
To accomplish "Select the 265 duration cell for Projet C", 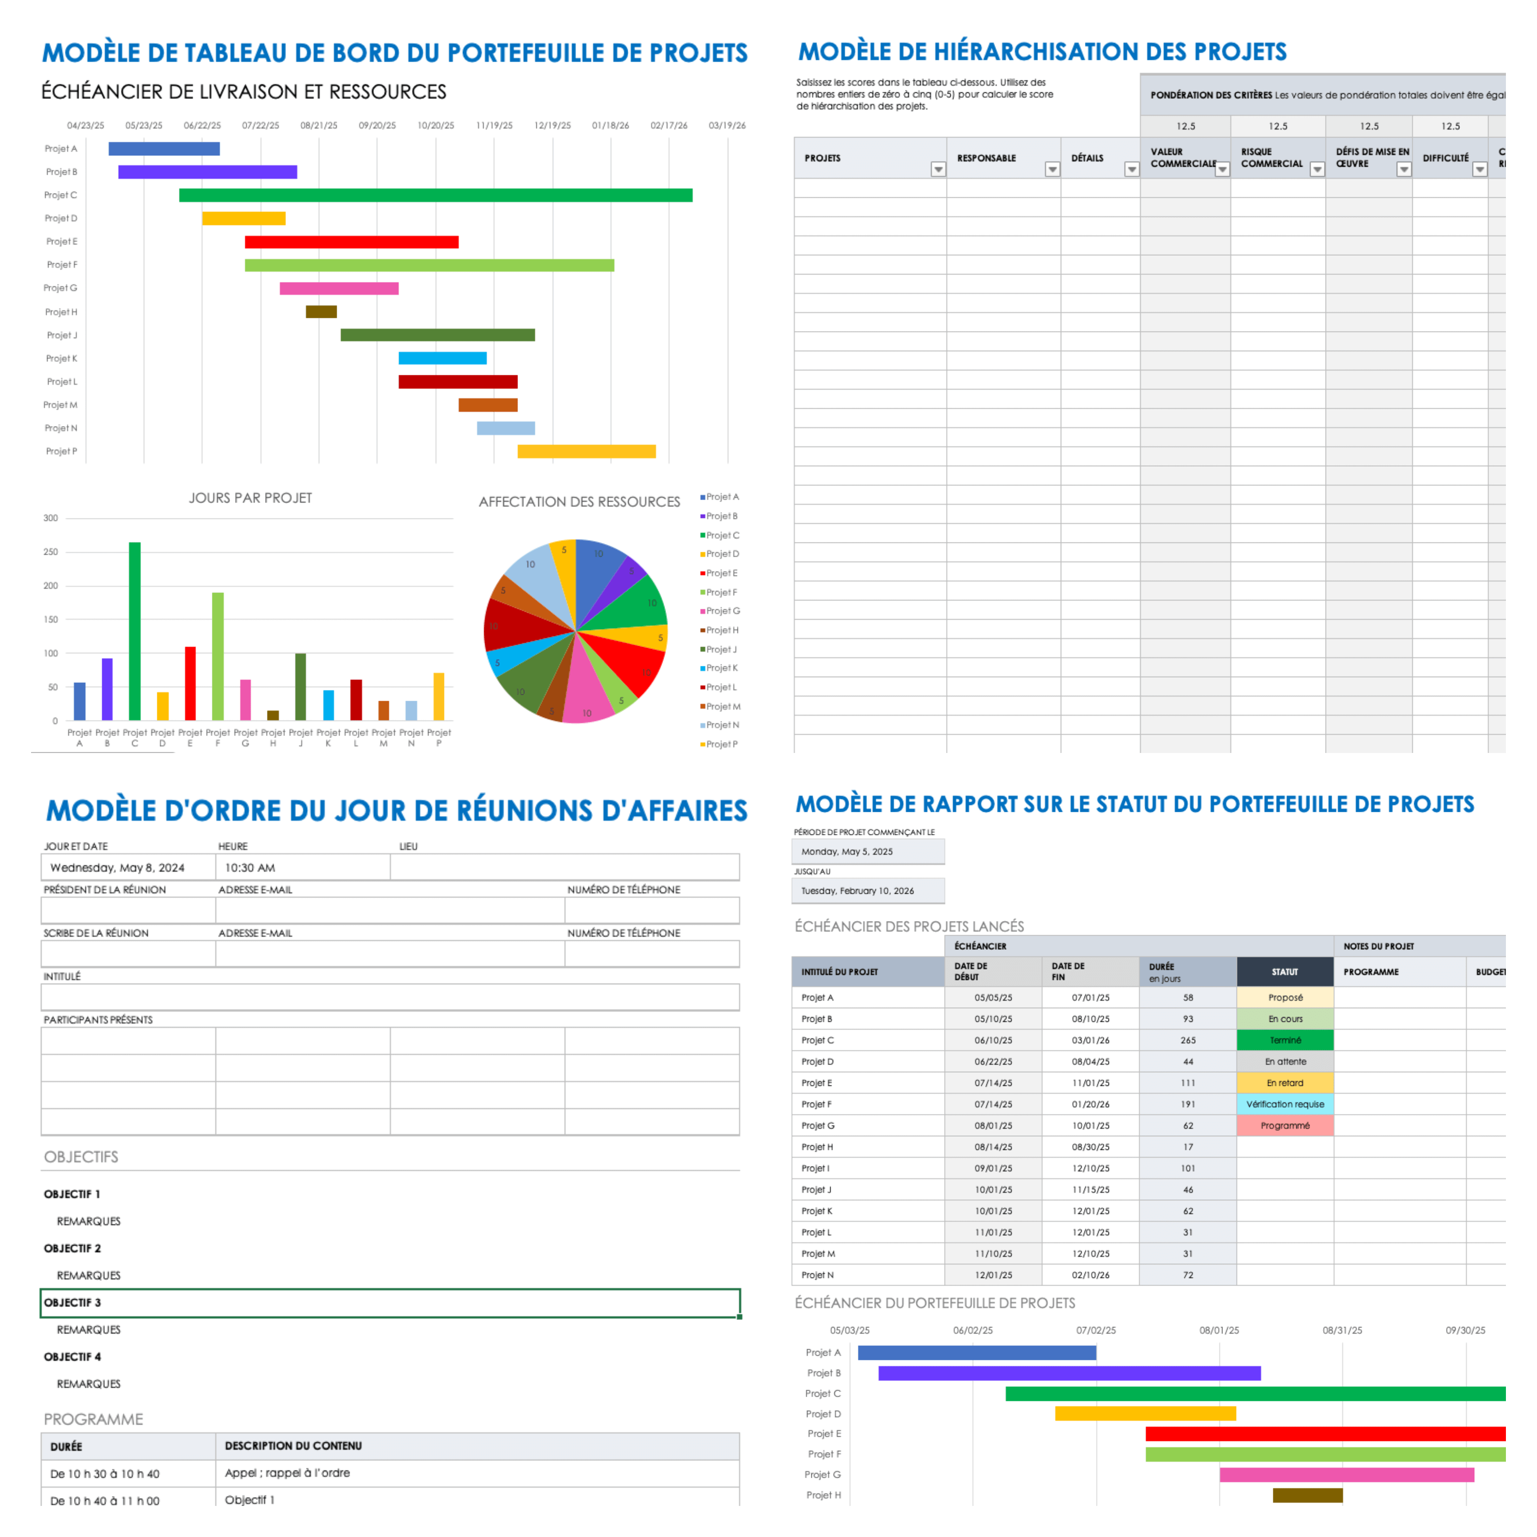I will (1188, 1041).
